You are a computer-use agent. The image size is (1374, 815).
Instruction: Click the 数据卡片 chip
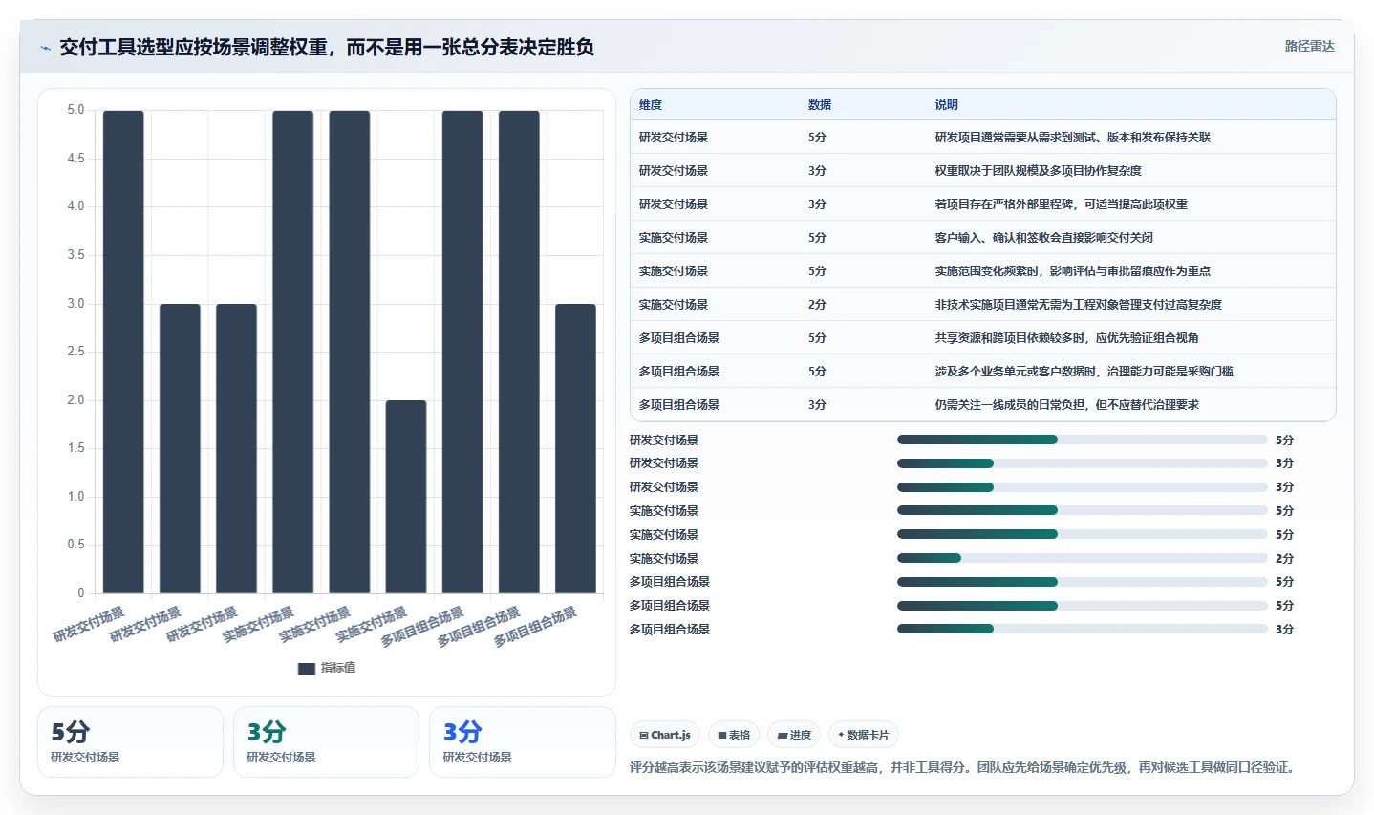pos(864,735)
